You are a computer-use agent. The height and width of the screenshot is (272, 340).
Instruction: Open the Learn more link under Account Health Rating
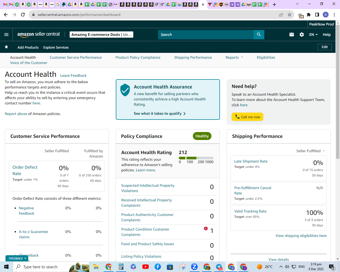click(146, 170)
